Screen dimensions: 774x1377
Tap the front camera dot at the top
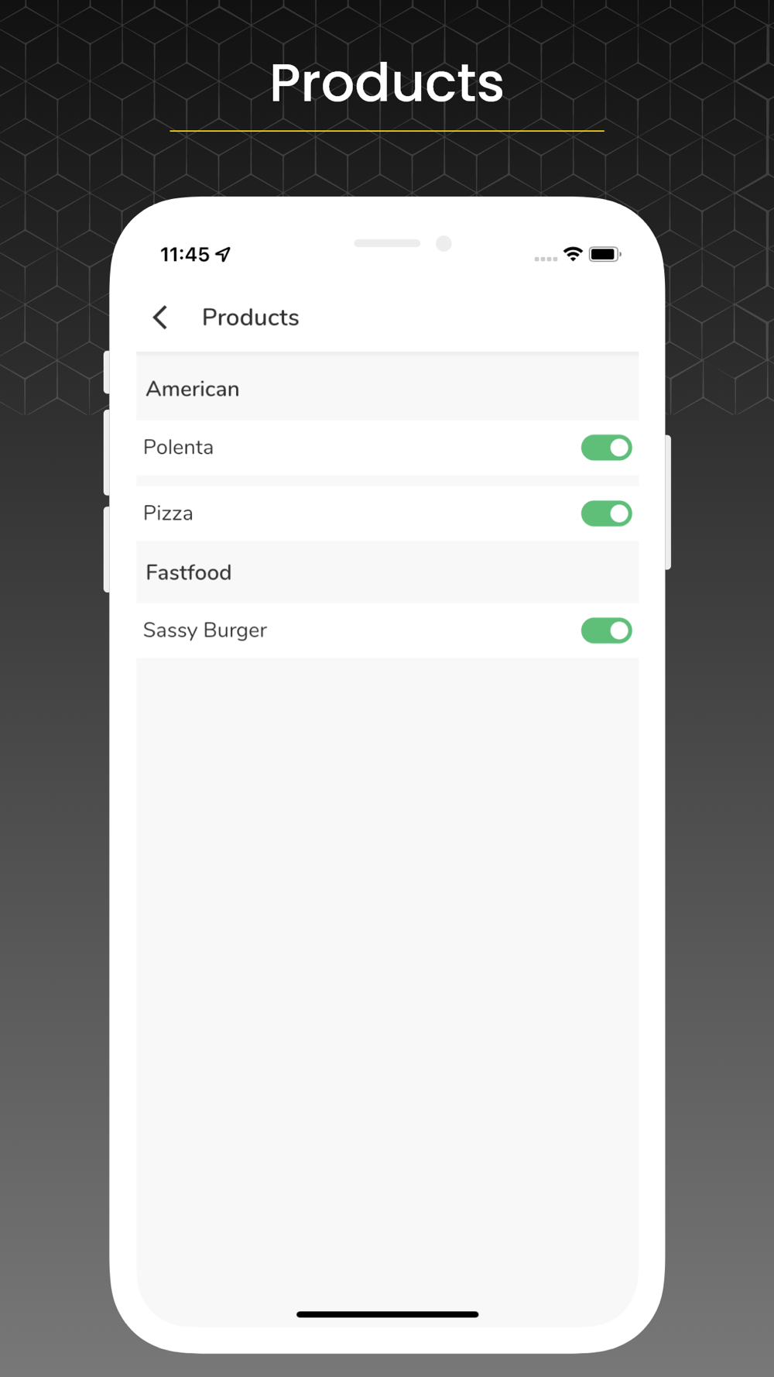tap(444, 244)
